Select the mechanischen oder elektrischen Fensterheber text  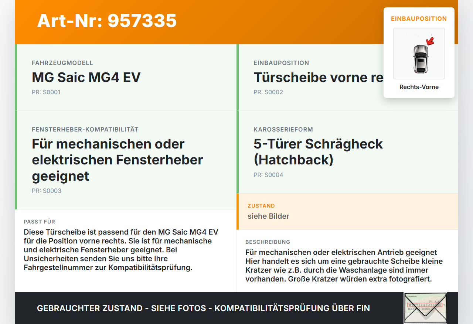point(118,160)
